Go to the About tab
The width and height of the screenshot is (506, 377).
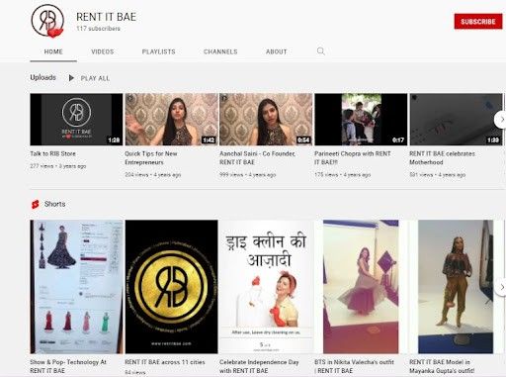[x=277, y=51]
